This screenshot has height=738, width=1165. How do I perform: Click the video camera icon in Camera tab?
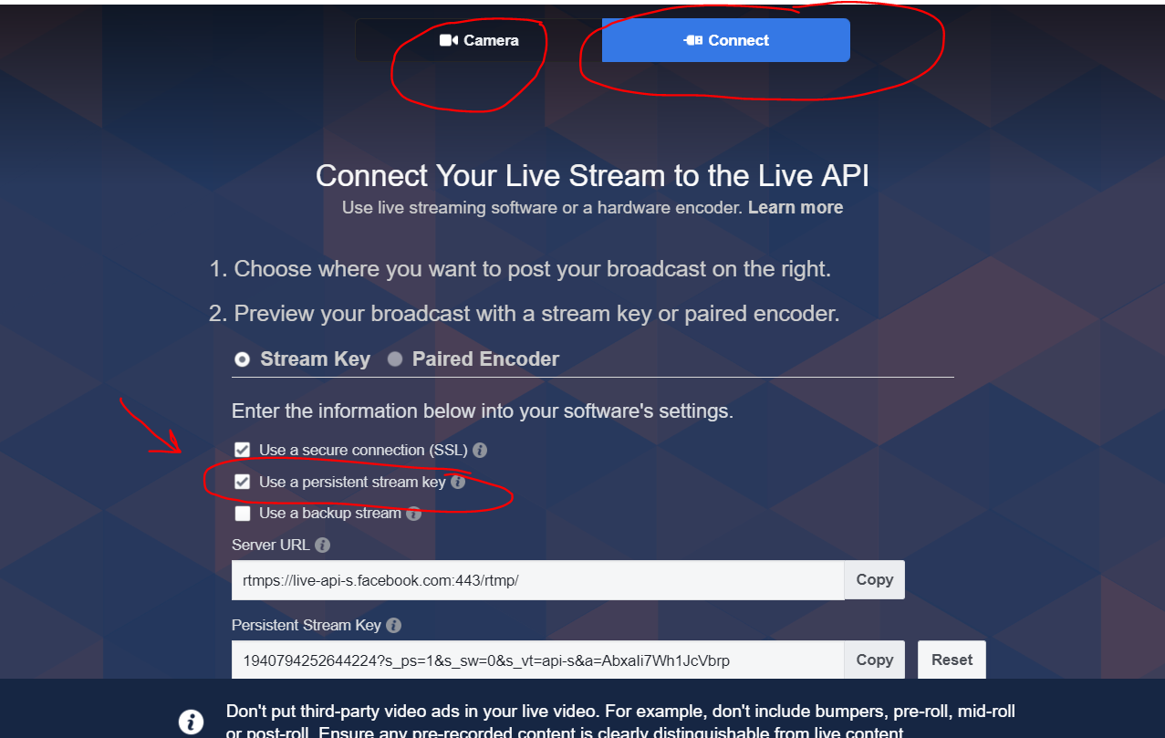[x=448, y=40]
